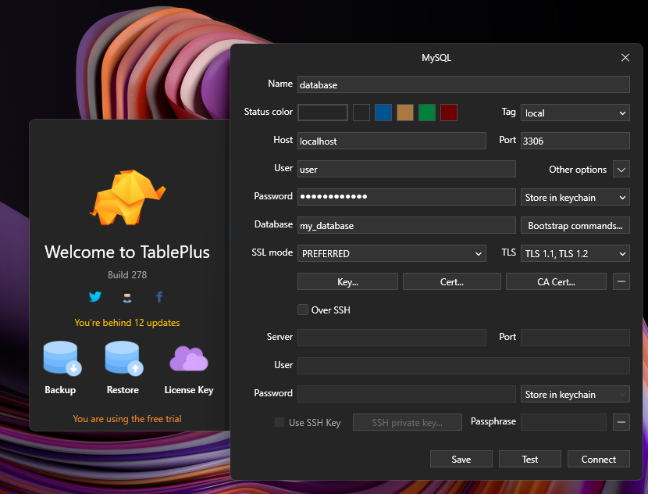
Task: Focus the Database field with my_database
Action: point(407,225)
